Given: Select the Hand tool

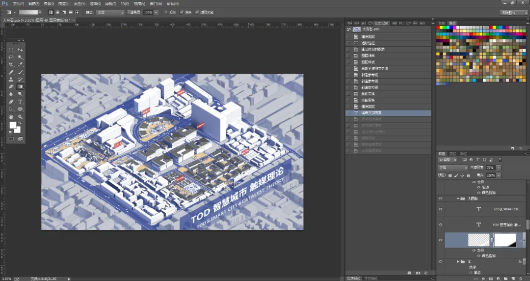Looking at the screenshot, I should 11,117.
